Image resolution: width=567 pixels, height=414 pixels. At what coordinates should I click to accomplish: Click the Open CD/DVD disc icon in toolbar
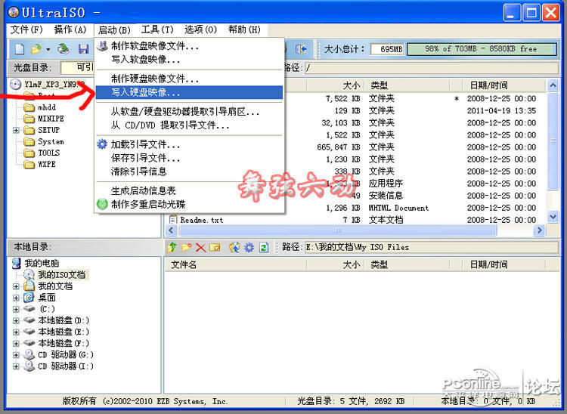(x=64, y=49)
